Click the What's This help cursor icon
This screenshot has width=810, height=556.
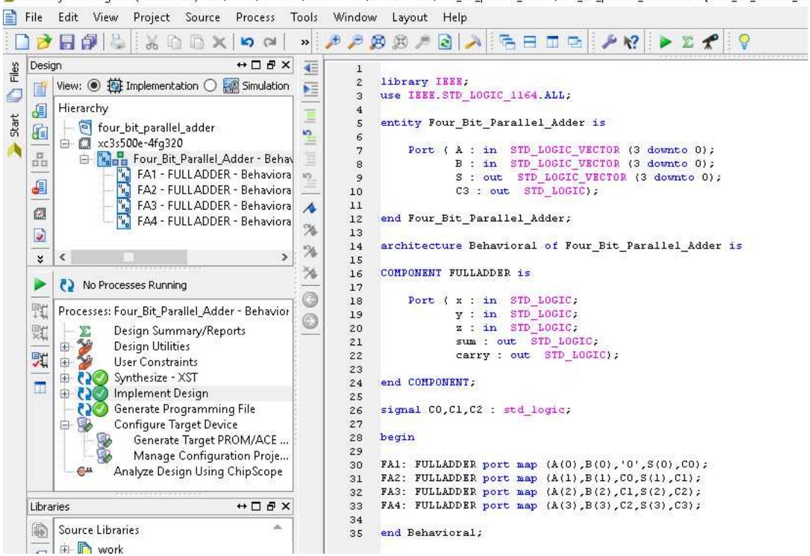pos(631,42)
